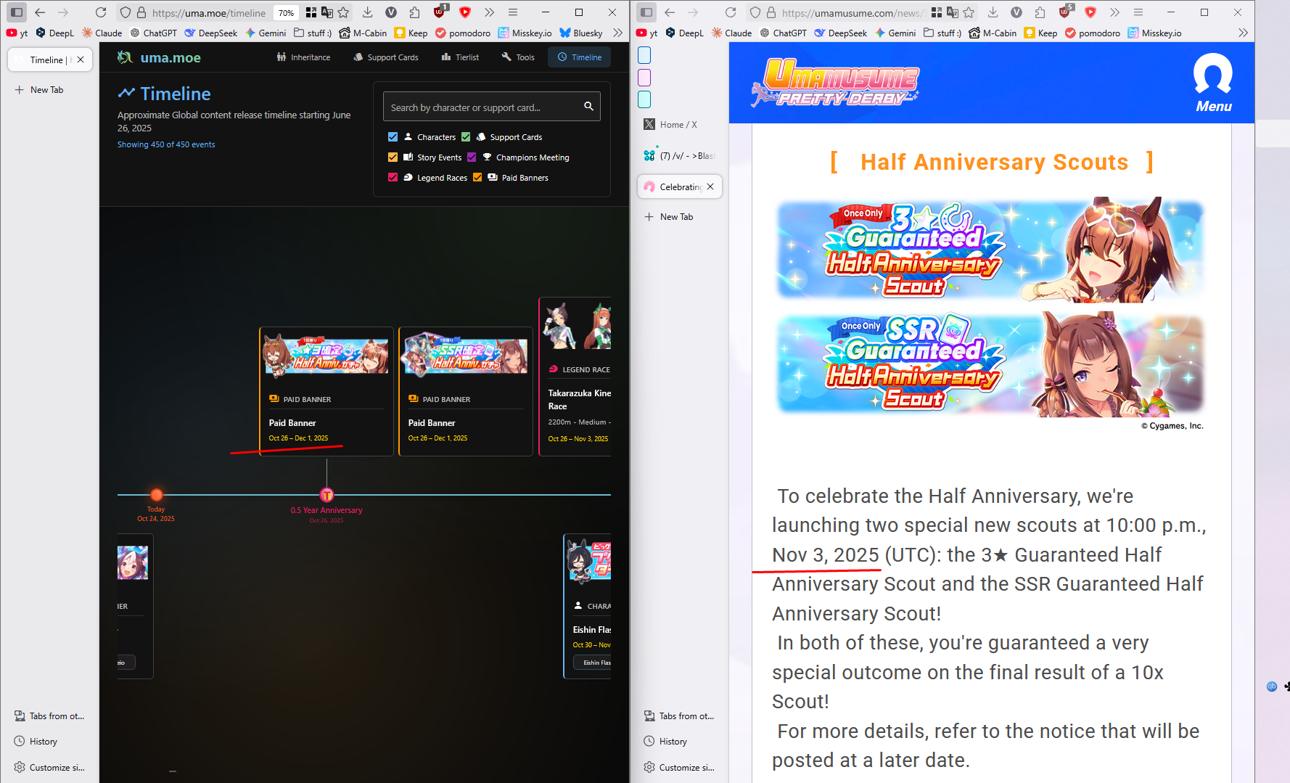Screen dimensions: 1290x783
Task: Open the YouTube bookmark in left window
Action: pyautogui.click(x=17, y=33)
